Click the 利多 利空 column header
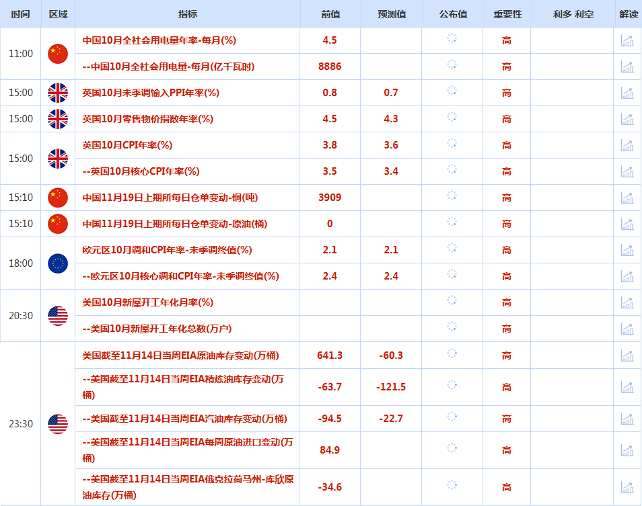Viewport: 642px width, 506px height. [x=573, y=14]
